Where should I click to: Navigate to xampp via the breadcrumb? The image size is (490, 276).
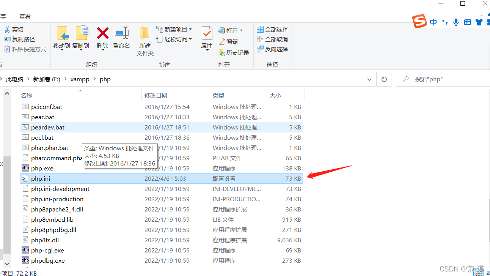coord(80,79)
